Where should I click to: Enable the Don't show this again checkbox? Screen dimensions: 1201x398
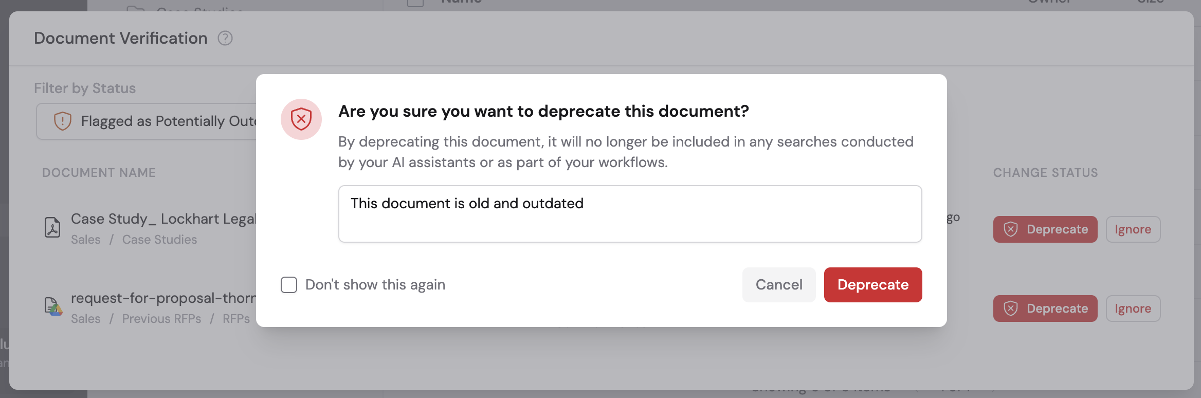288,284
